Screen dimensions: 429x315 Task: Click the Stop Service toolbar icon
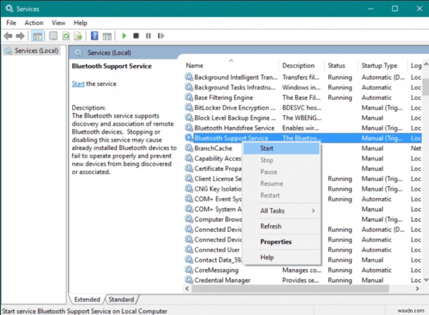(137, 36)
